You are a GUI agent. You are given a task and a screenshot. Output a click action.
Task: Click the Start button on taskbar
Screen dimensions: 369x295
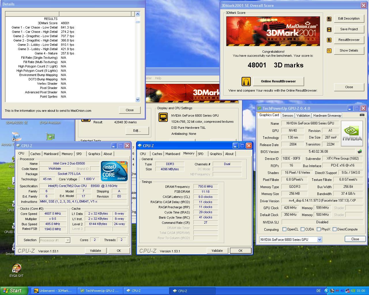[x=14, y=291]
